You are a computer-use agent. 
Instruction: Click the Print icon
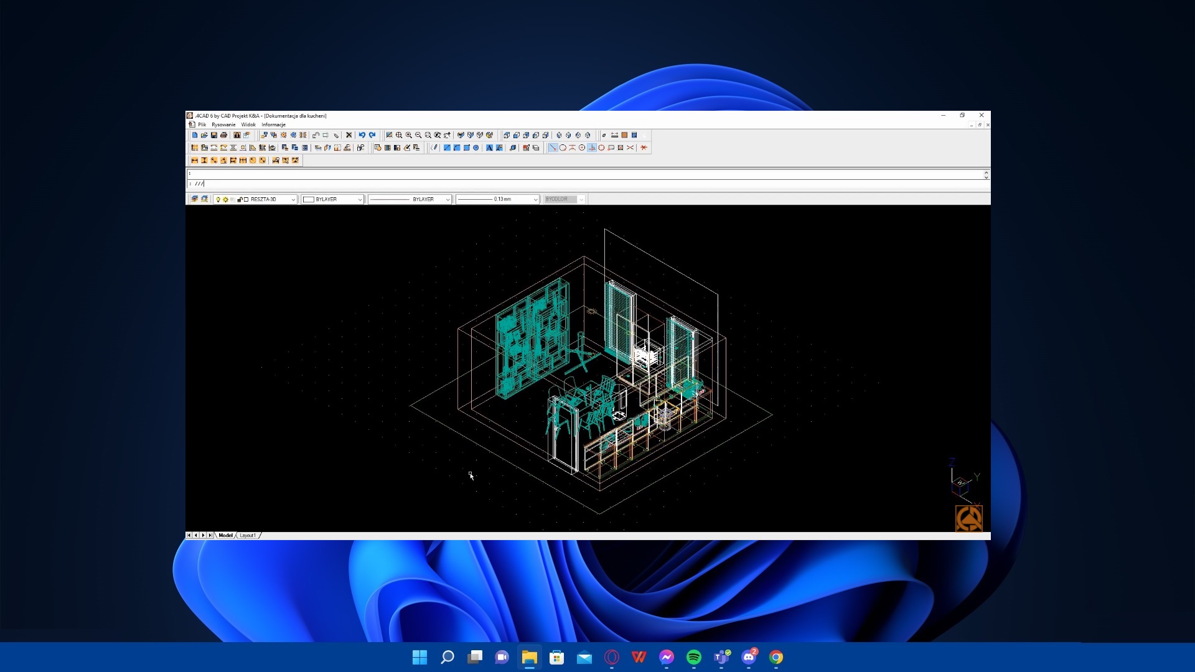point(224,135)
